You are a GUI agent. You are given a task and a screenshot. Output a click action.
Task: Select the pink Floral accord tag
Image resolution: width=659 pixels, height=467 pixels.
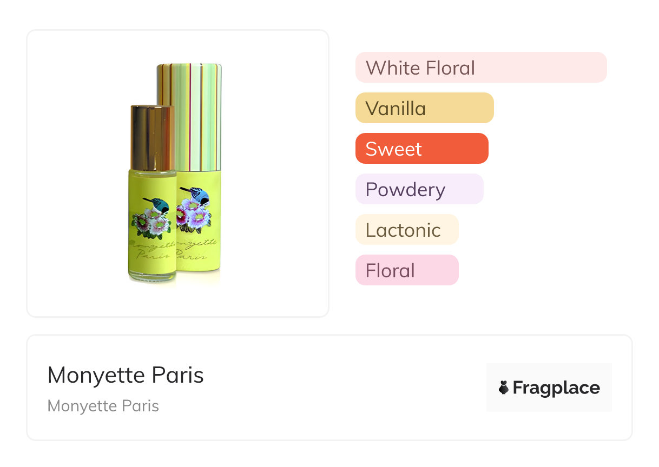point(406,270)
